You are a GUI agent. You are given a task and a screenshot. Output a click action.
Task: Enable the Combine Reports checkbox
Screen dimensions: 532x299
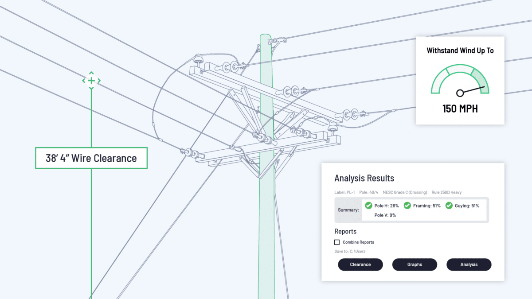337,242
